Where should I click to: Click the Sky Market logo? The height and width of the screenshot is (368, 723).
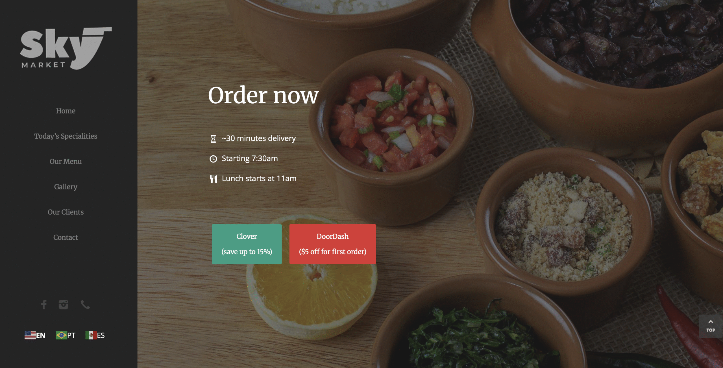pos(66,48)
